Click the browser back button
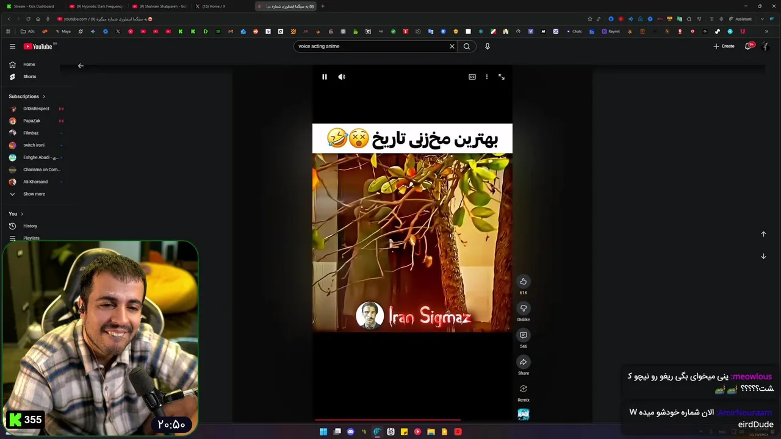This screenshot has height=439, width=781. [8, 19]
